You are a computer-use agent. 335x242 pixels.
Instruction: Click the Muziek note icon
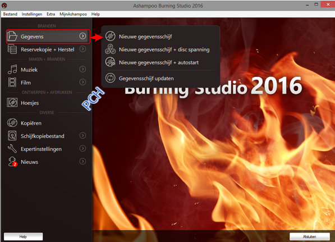12,69
